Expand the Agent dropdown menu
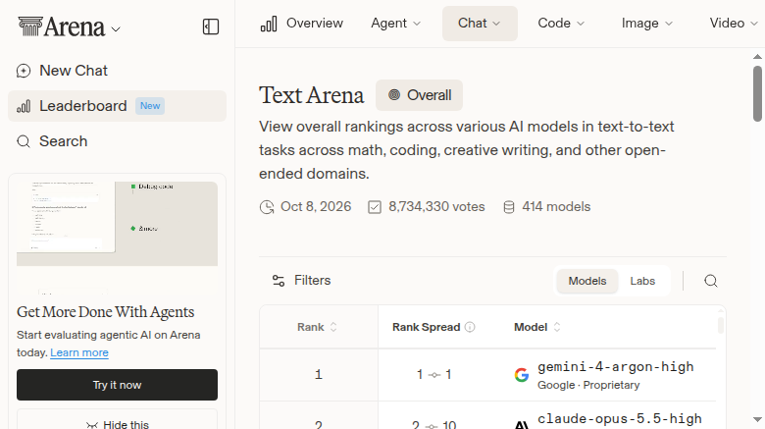This screenshot has width=765, height=429. tap(395, 24)
